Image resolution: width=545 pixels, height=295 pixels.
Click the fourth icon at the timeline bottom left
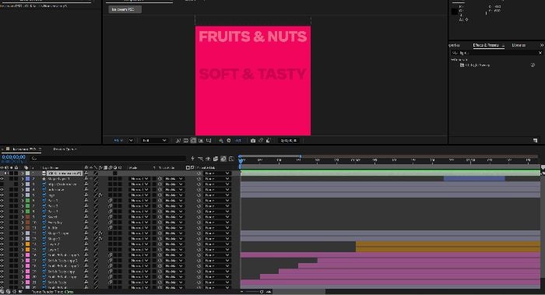click(20, 292)
